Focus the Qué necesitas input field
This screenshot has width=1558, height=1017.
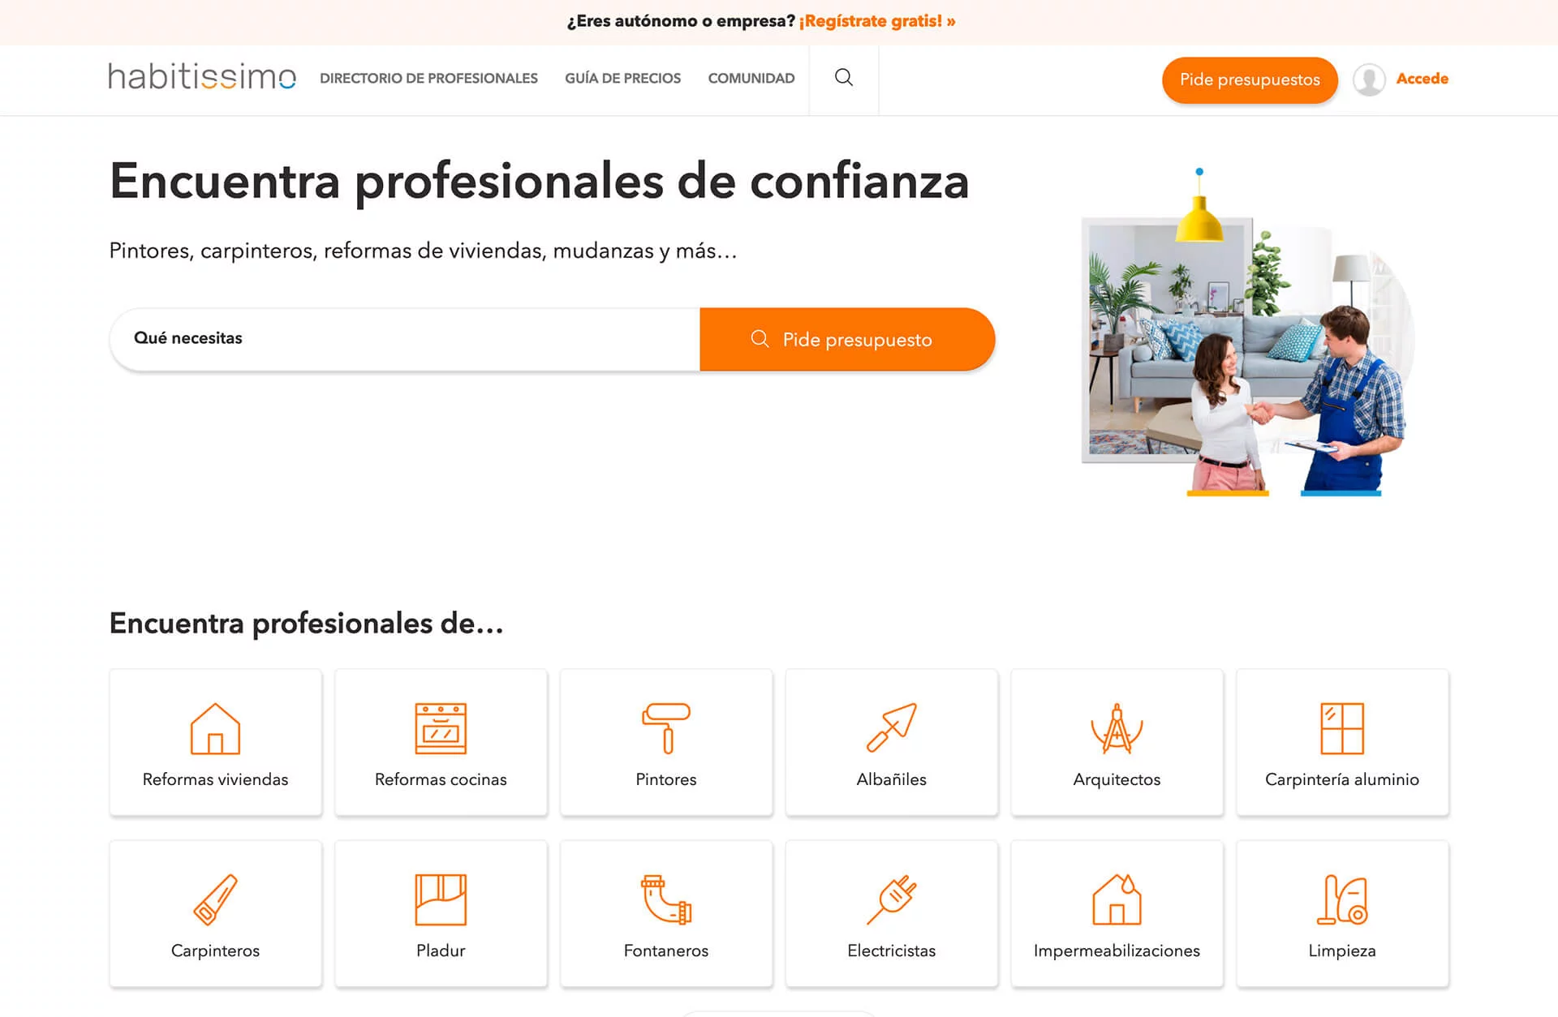click(406, 339)
